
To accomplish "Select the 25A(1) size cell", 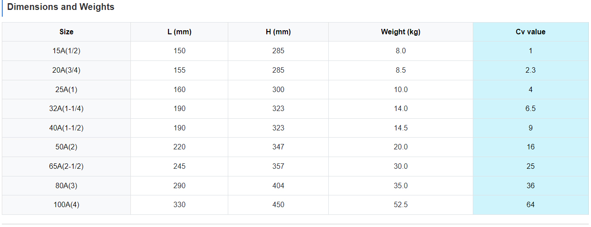I will (66, 90).
